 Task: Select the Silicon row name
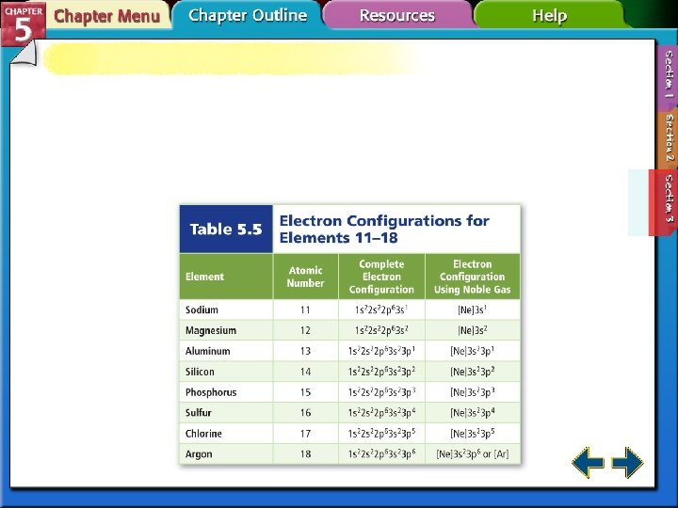pyautogui.click(x=200, y=372)
